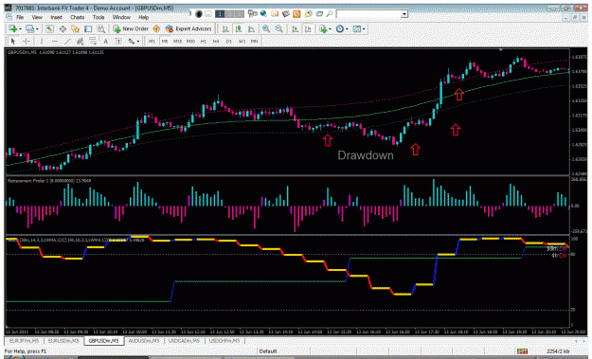Screen dimensions: 592x359
Task: Select the text label T tool
Action: 118,41
